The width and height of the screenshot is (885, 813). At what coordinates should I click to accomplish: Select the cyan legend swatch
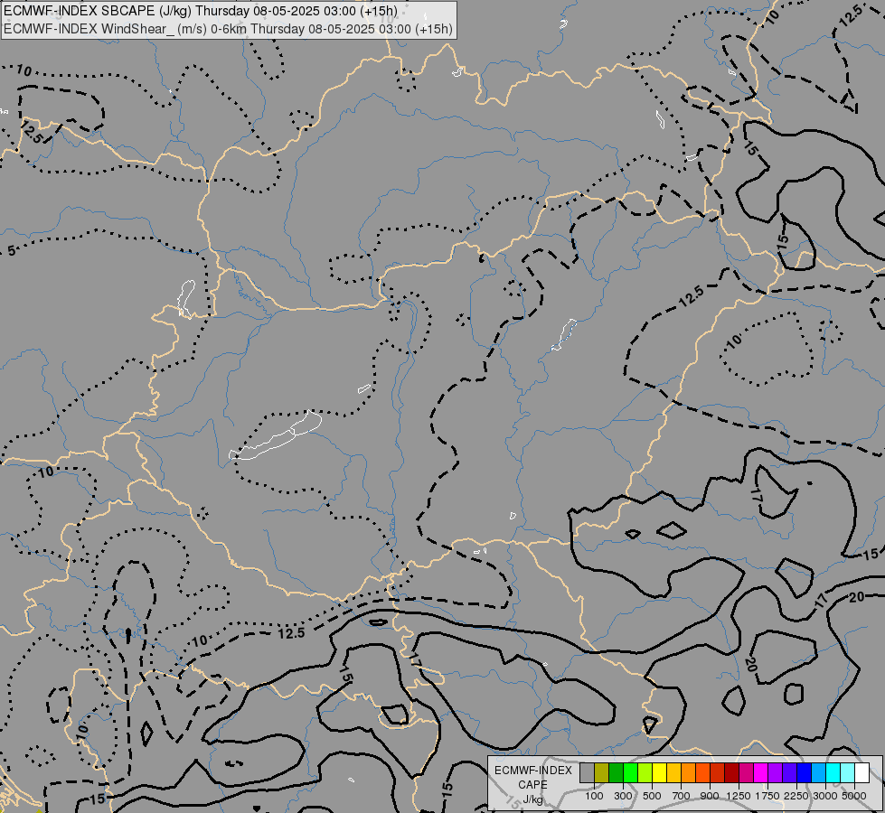833,773
